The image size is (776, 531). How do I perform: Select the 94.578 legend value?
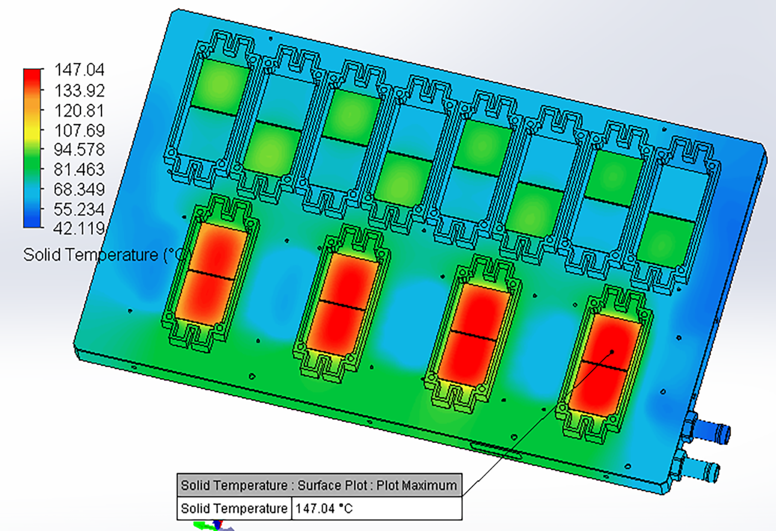[79, 150]
